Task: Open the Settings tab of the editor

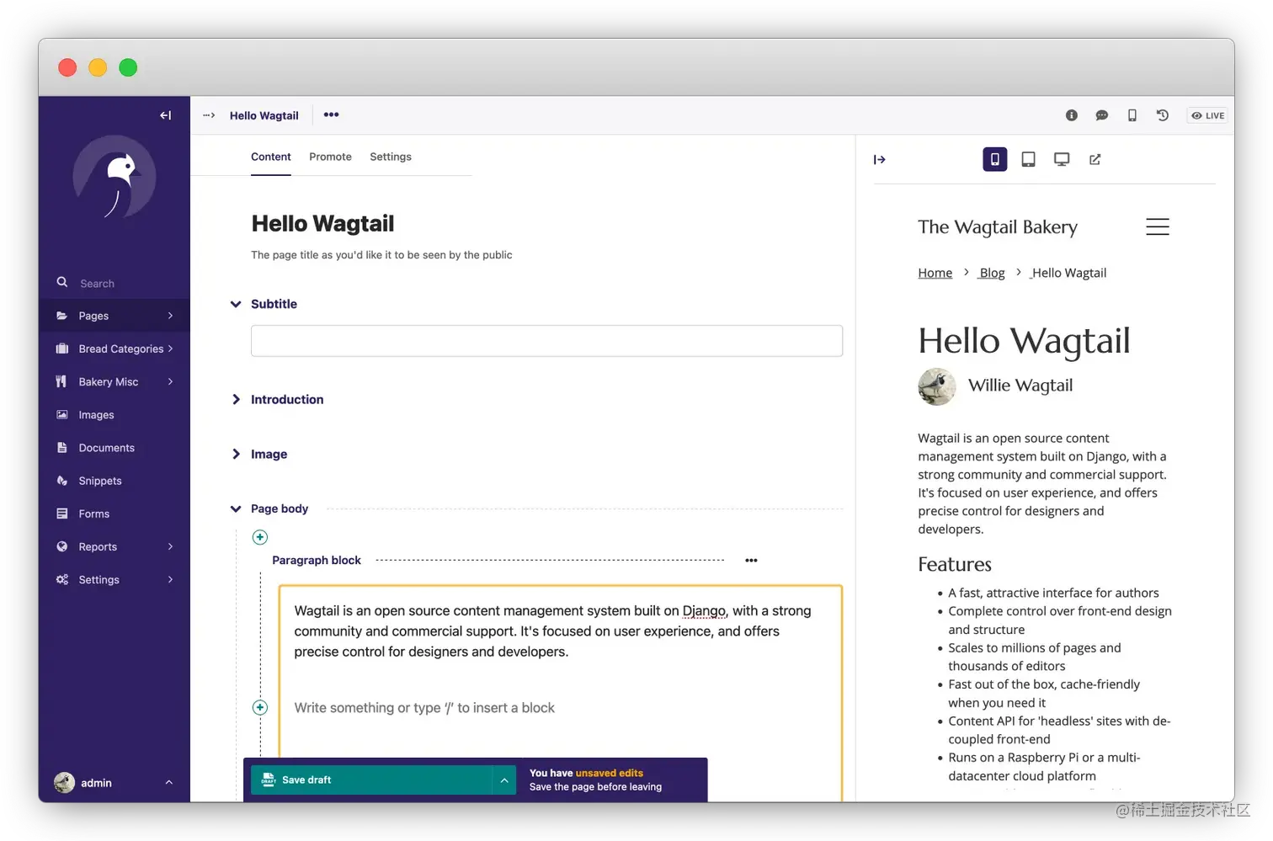Action: 390,157
